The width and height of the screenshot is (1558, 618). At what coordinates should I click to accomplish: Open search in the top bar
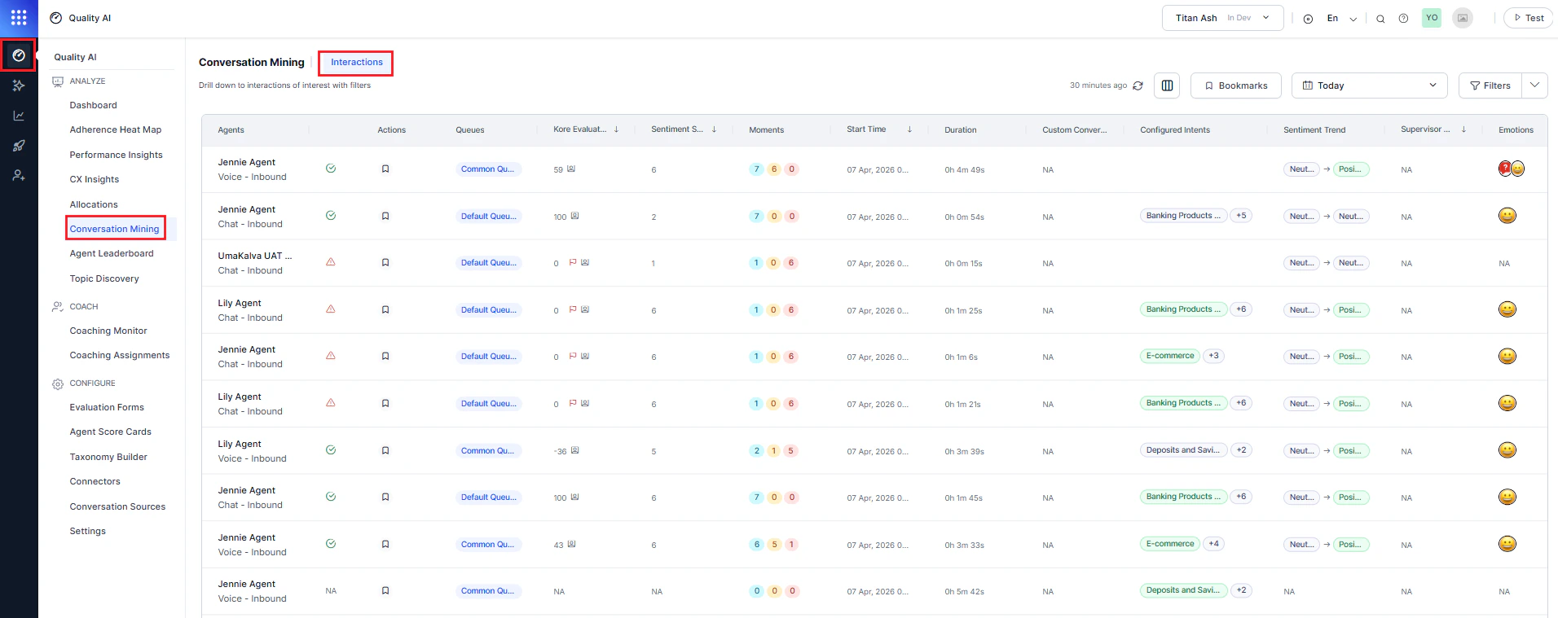(1380, 19)
